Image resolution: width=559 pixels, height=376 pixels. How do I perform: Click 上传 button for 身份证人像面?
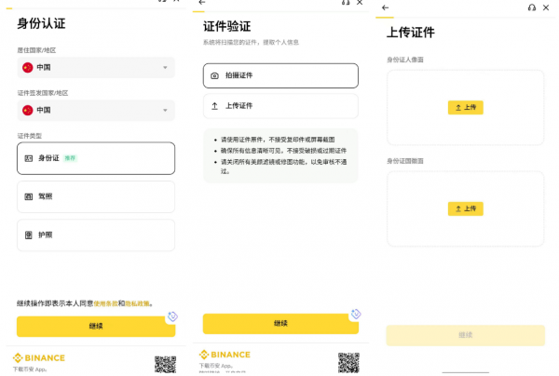pos(465,108)
